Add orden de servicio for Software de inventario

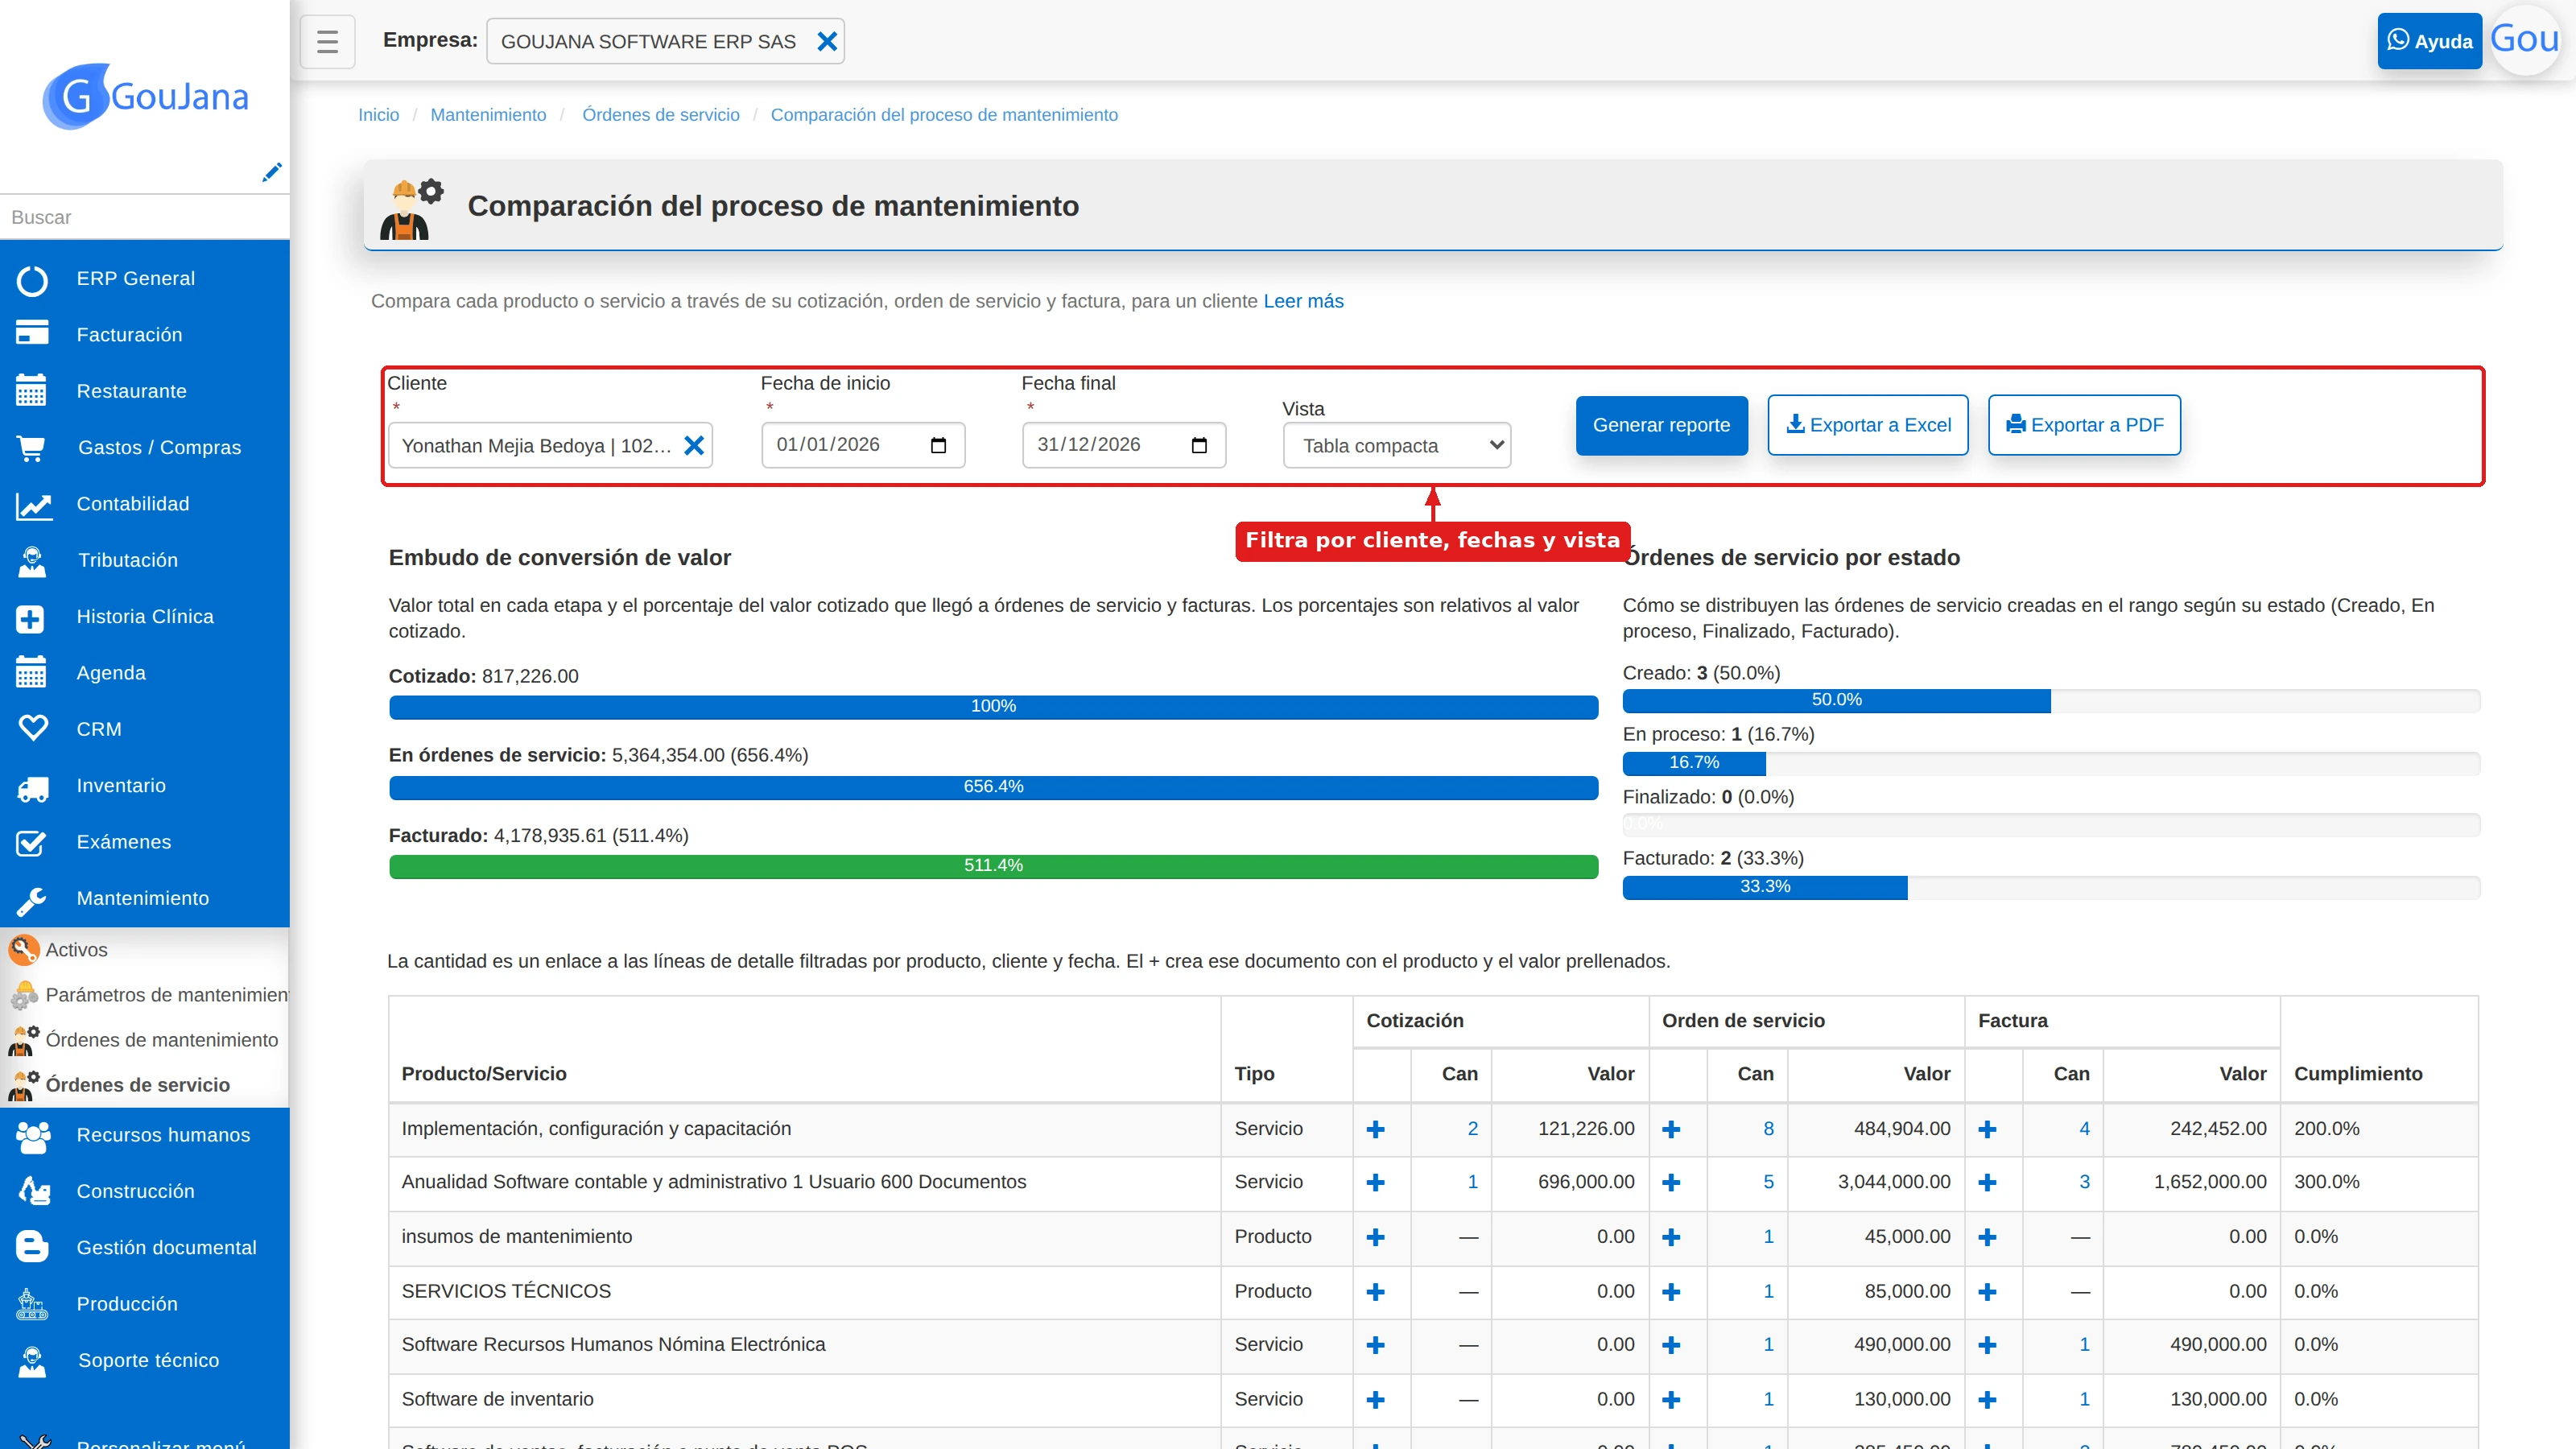point(1670,1400)
